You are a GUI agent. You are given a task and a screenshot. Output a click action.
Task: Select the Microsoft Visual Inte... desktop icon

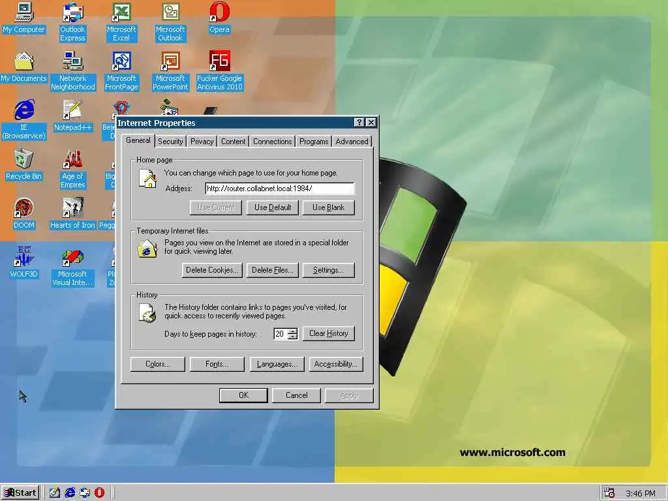72,267
